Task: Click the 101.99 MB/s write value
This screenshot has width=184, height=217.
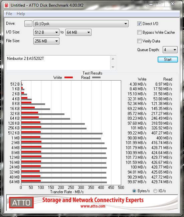Action: pyautogui.click(x=136, y=143)
